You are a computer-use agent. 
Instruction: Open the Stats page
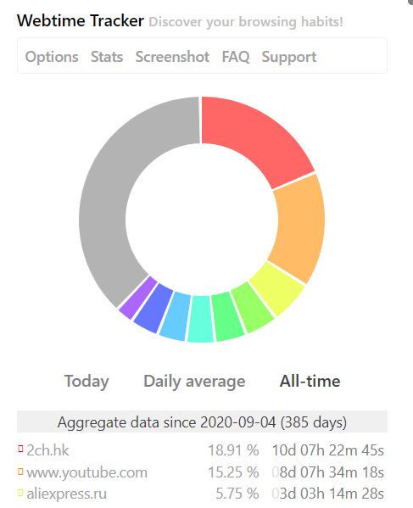(107, 57)
